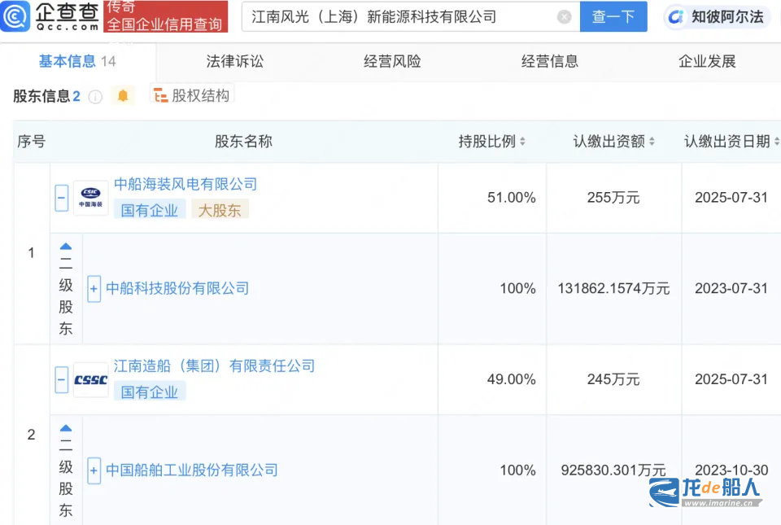781x525 pixels.
Task: Select the 255万元 capital cell
Action: [613, 197]
